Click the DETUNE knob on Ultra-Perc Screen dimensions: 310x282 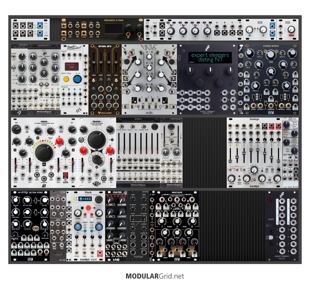point(44,201)
